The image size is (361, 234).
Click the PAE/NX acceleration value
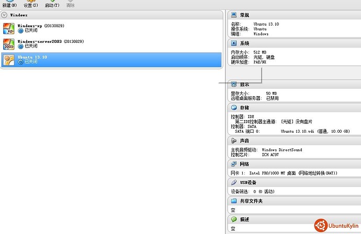pos(260,62)
